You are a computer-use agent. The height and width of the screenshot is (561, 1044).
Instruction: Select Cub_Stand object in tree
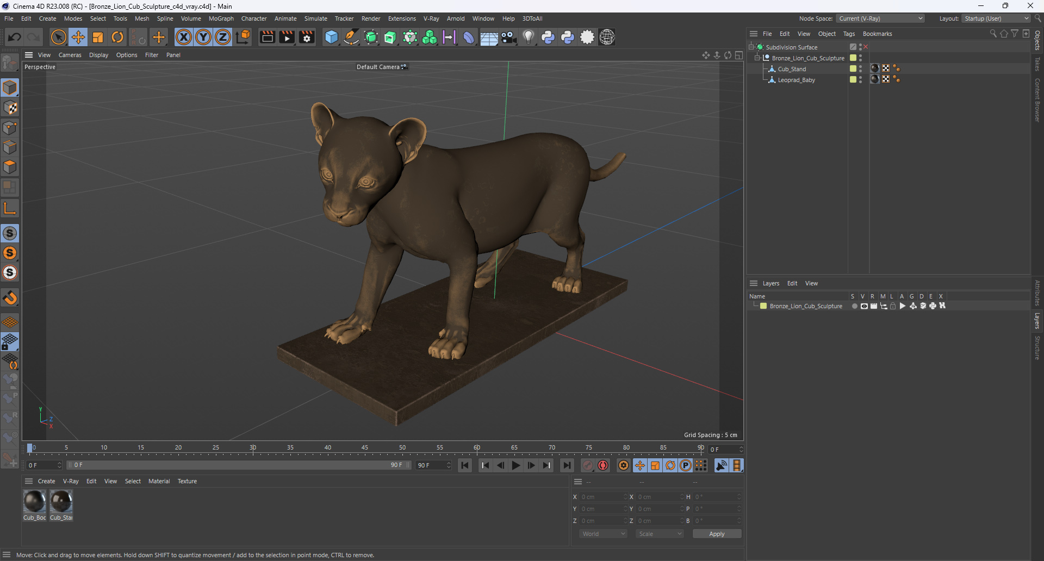[792, 69]
